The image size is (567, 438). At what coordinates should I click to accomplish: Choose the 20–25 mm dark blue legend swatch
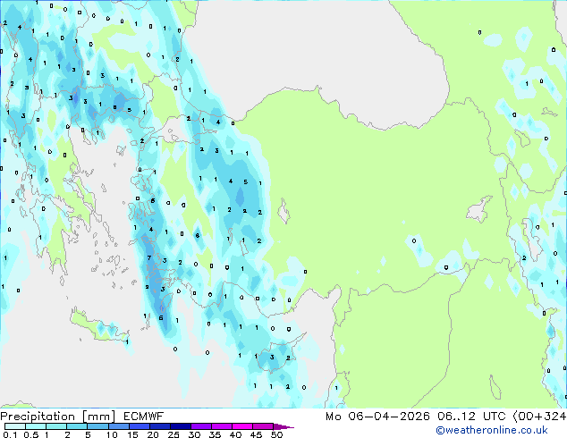click(x=160, y=426)
